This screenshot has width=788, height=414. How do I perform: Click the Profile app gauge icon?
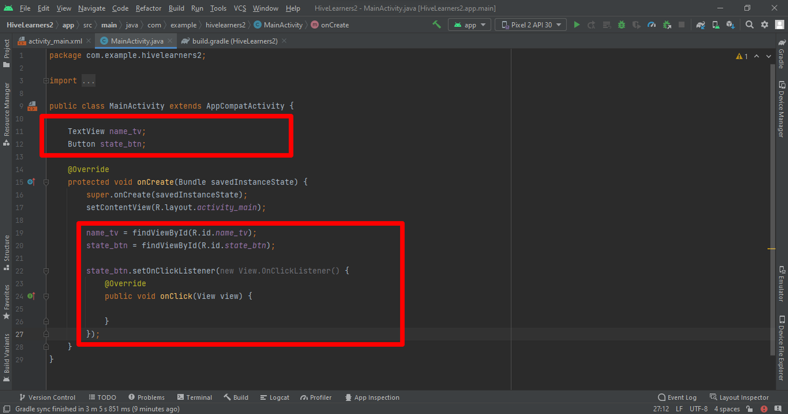(653, 25)
